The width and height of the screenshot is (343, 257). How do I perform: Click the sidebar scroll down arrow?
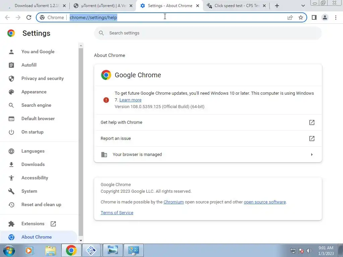(81, 241)
